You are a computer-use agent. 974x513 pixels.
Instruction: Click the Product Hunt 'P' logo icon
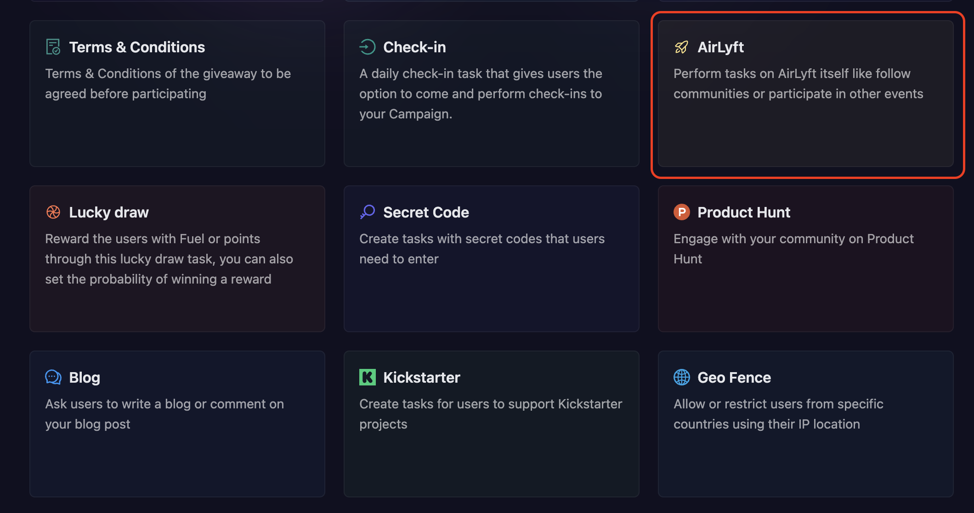pos(681,212)
